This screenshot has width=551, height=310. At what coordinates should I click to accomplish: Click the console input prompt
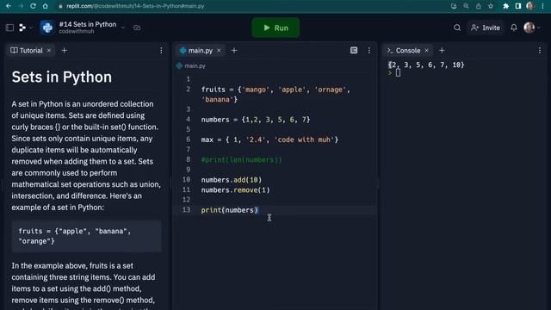[x=398, y=72]
